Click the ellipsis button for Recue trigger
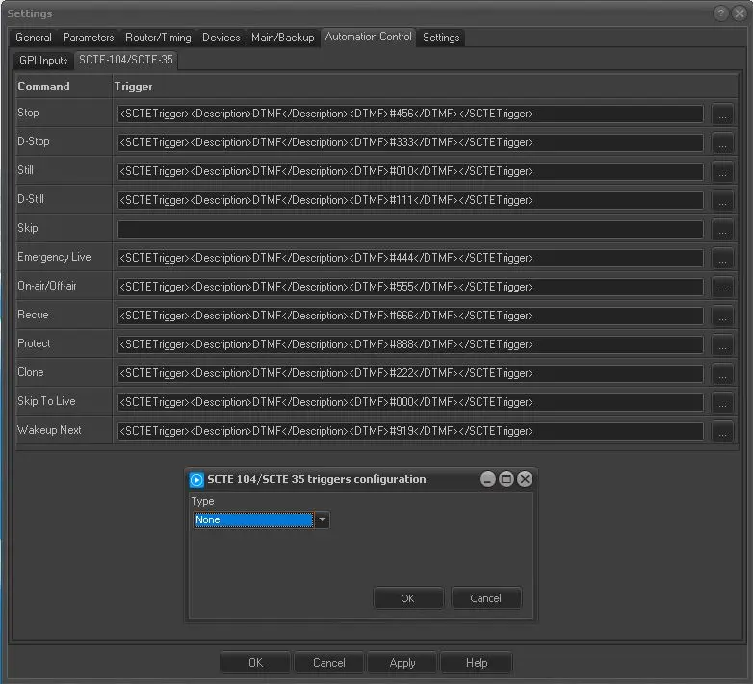Screen dimensions: 753x684 (x=722, y=316)
